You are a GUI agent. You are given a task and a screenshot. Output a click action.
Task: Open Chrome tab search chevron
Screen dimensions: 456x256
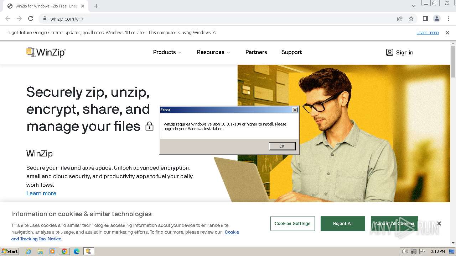tap(413, 6)
